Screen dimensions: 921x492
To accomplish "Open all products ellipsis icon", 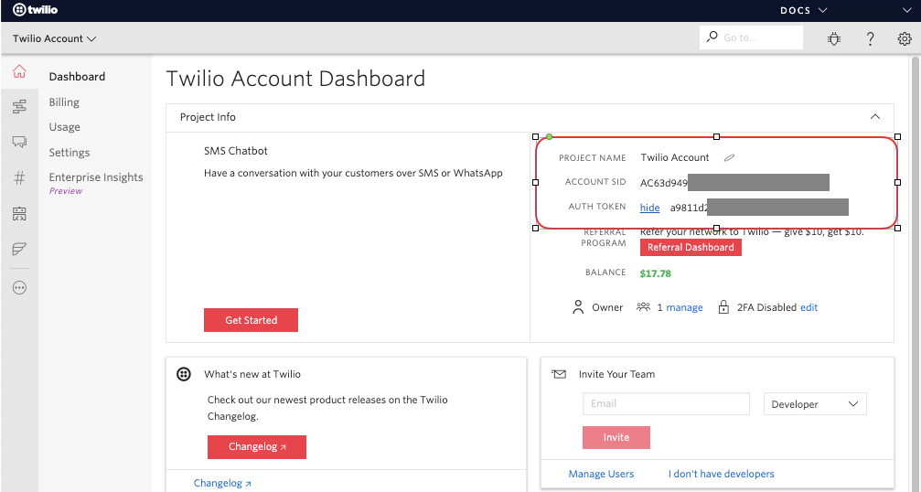I will pos(19,288).
